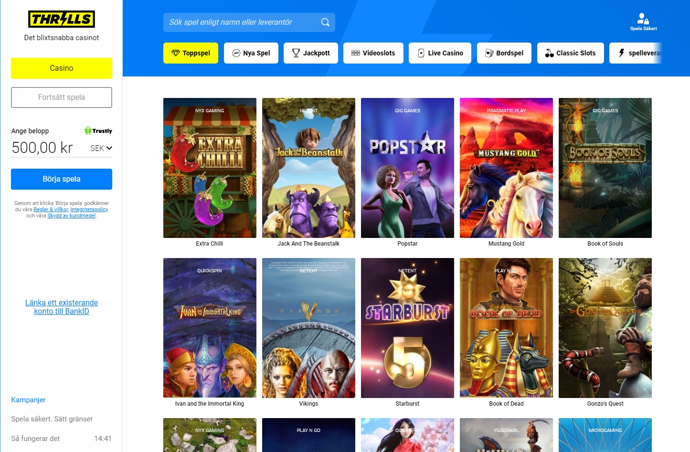The width and height of the screenshot is (690, 452).
Task: Click the Trustly payment logo
Action: (x=98, y=130)
